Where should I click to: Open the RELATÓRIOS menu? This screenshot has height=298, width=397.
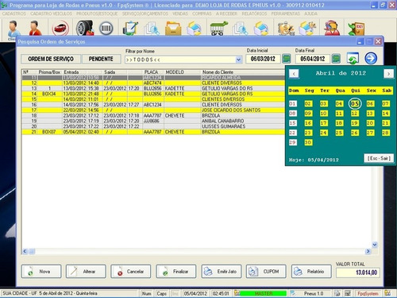254,14
